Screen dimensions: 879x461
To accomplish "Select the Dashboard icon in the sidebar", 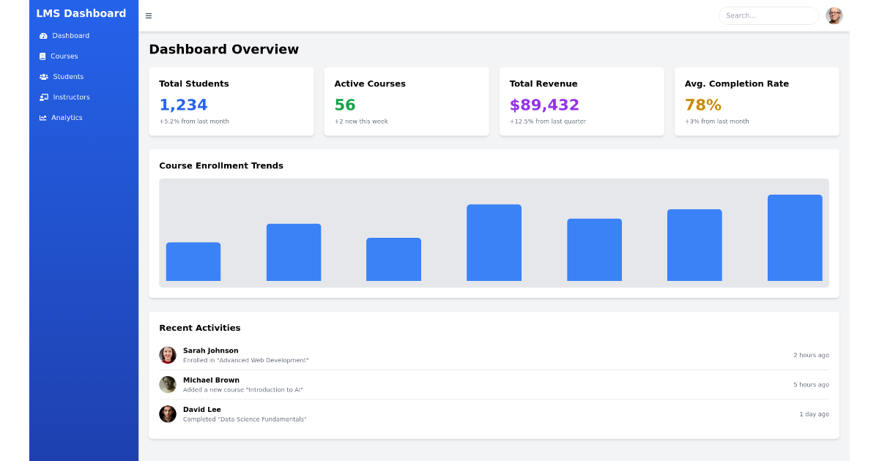I will 42,35.
